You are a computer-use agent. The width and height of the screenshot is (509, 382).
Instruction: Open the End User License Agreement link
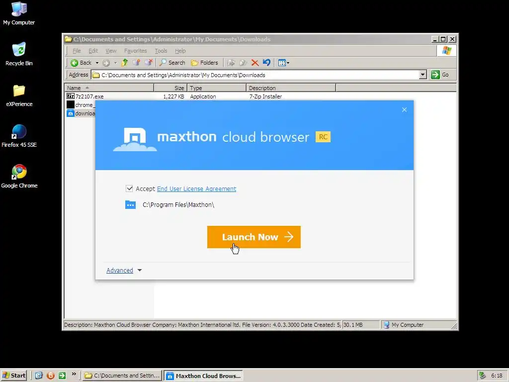(196, 189)
